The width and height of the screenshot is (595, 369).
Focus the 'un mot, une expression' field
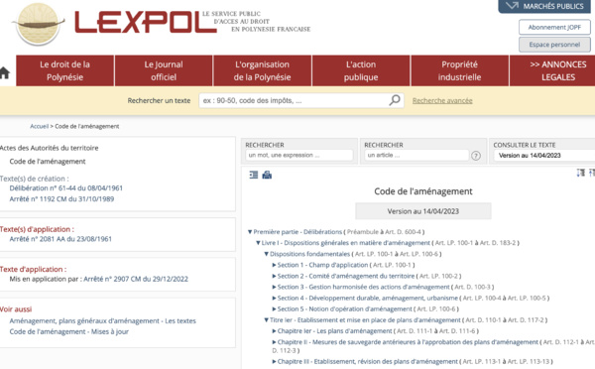pos(299,155)
